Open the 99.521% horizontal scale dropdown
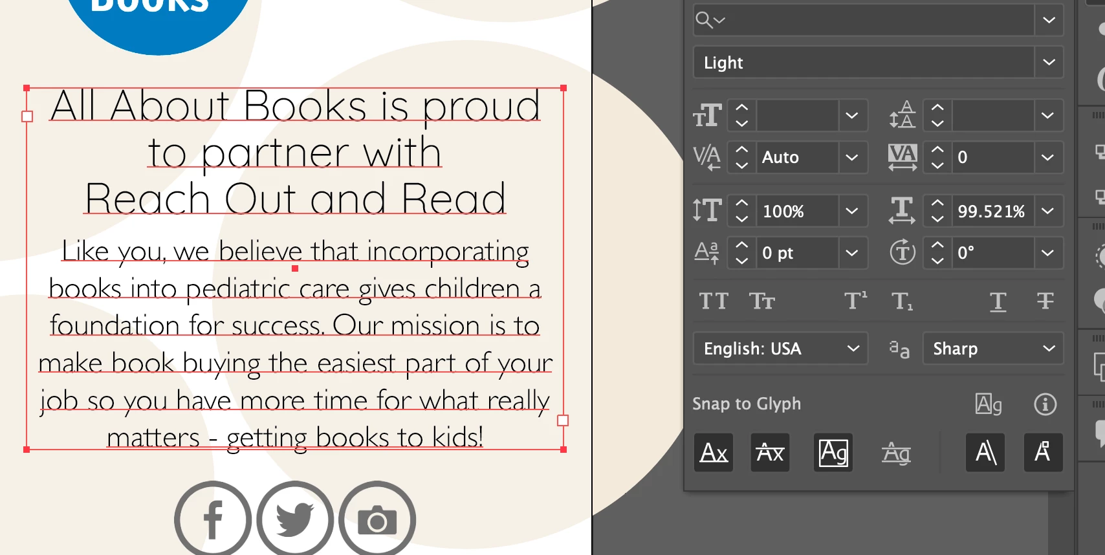Image resolution: width=1105 pixels, height=555 pixels. (1047, 211)
